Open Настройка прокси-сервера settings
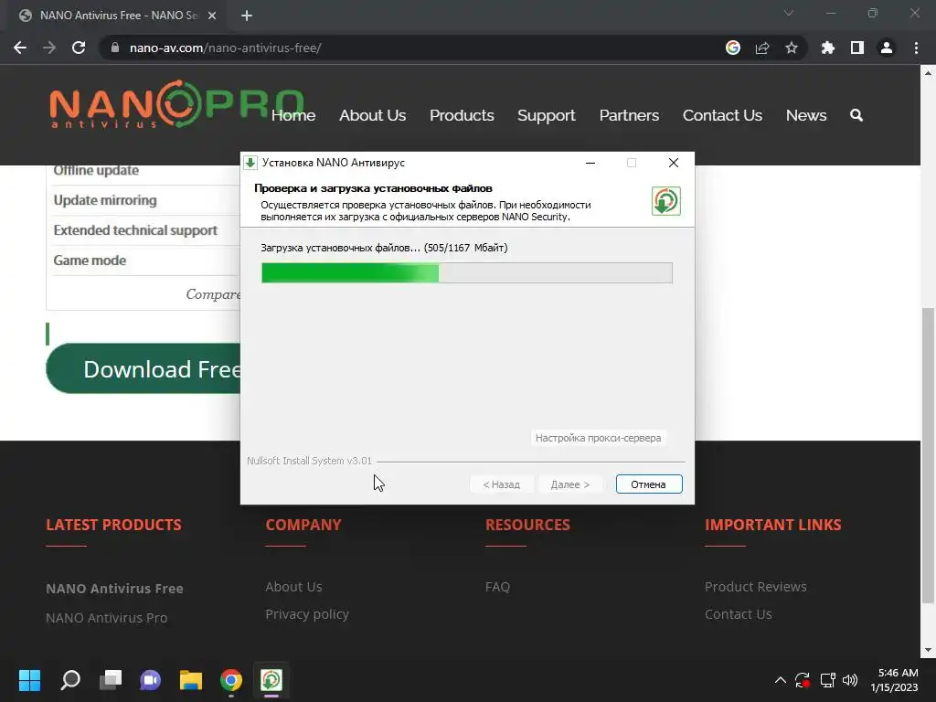The image size is (936, 702). (598, 438)
